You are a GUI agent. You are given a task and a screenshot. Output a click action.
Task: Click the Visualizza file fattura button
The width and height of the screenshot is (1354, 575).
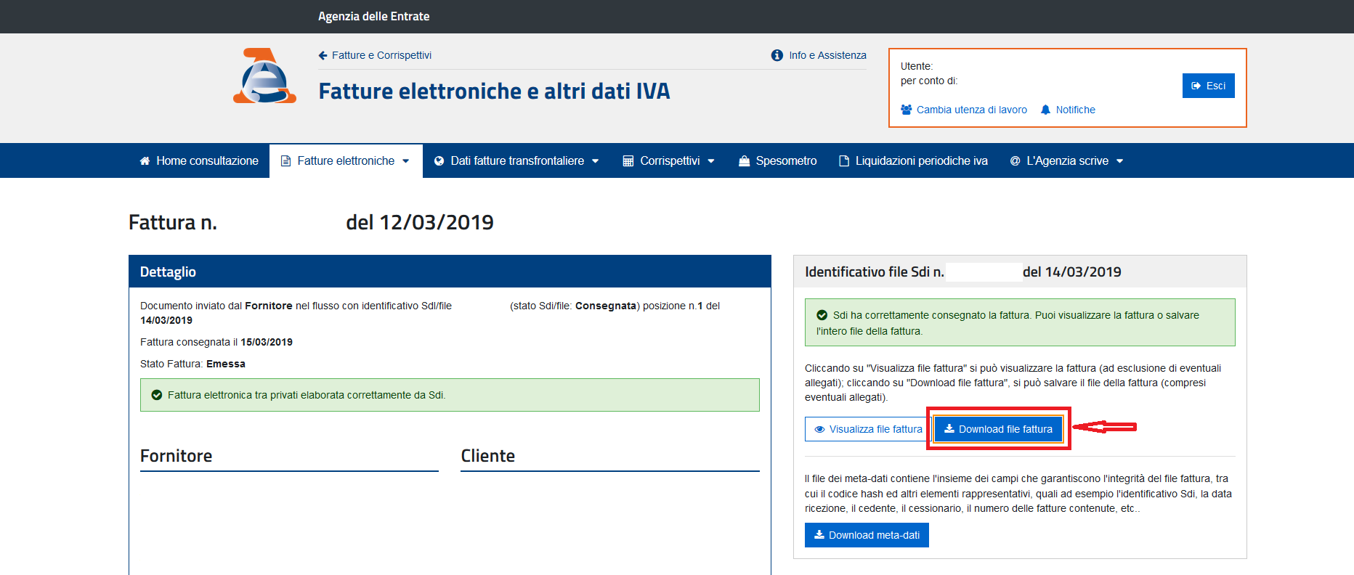pyautogui.click(x=868, y=429)
